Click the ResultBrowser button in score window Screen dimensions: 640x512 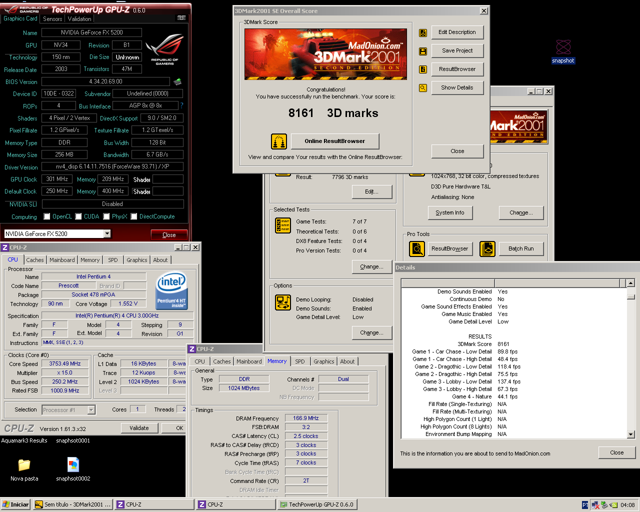[x=457, y=69]
